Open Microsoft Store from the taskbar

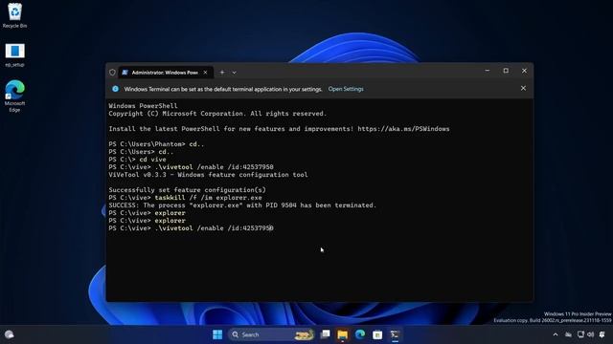click(x=377, y=334)
